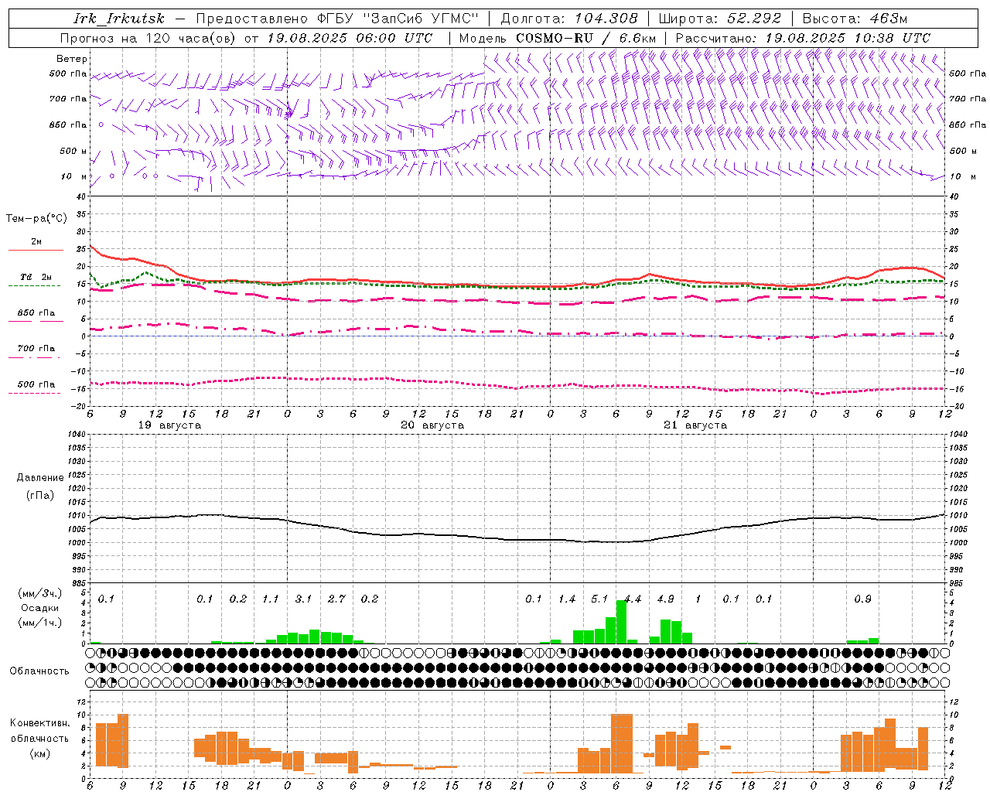Click the "19 августа" date label

(x=169, y=425)
